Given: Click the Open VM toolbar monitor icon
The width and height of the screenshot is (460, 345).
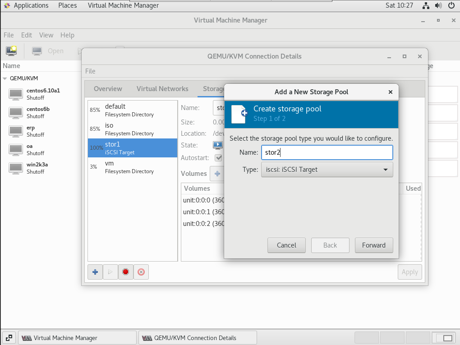Looking at the screenshot, I should [x=37, y=51].
